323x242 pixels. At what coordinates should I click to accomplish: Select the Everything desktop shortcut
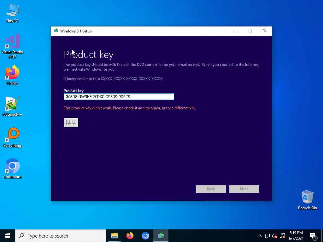[12, 138]
